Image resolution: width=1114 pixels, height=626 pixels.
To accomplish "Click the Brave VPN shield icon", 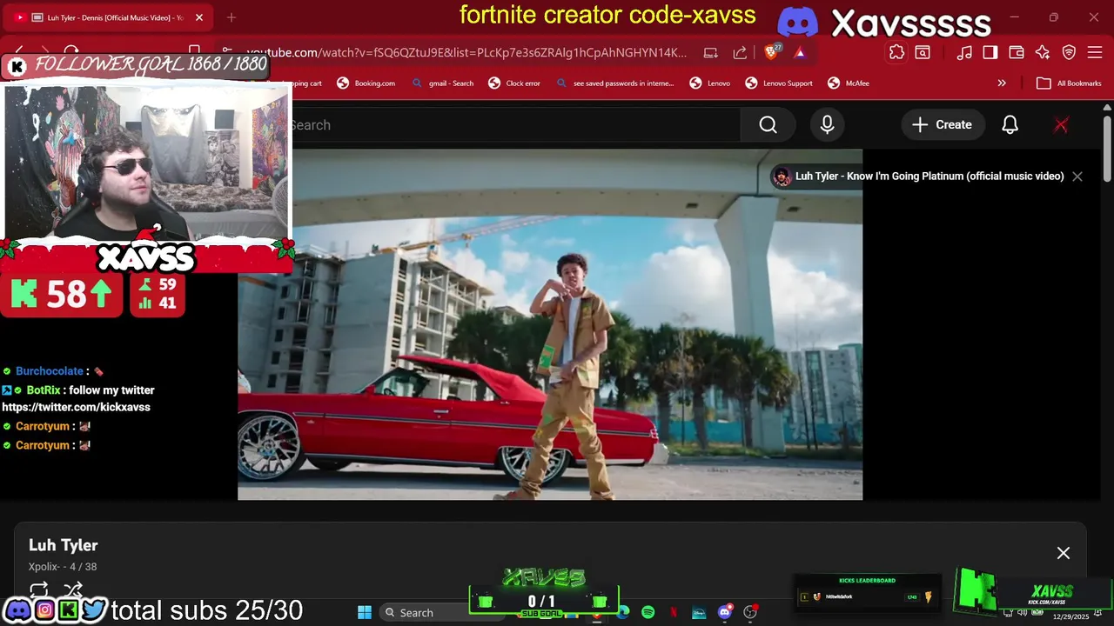I will click(x=1070, y=52).
